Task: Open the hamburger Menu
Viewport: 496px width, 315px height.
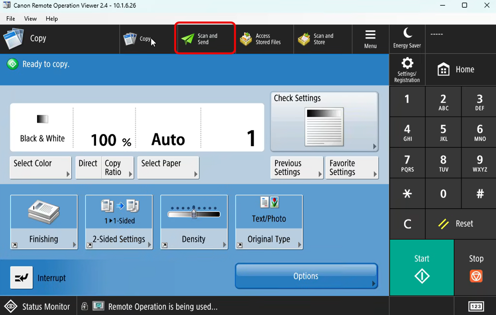Action: pos(370,39)
